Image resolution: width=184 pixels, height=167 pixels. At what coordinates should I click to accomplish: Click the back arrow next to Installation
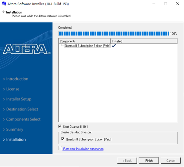(x=4, y=12)
